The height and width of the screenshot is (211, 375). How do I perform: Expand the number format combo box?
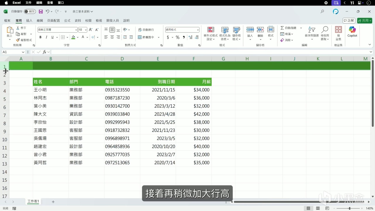pos(198,30)
